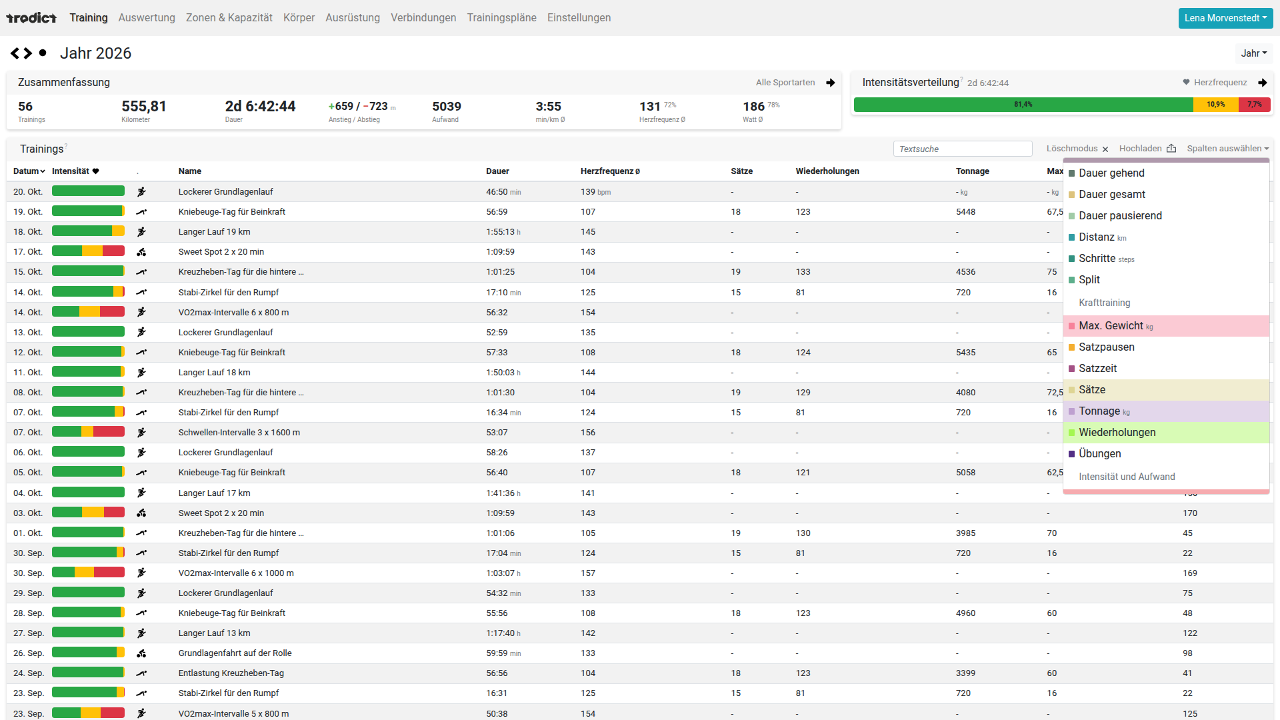Click running icon of Schwellen-Intervalle 3 x 1600 m
1280x720 pixels.
coord(141,433)
